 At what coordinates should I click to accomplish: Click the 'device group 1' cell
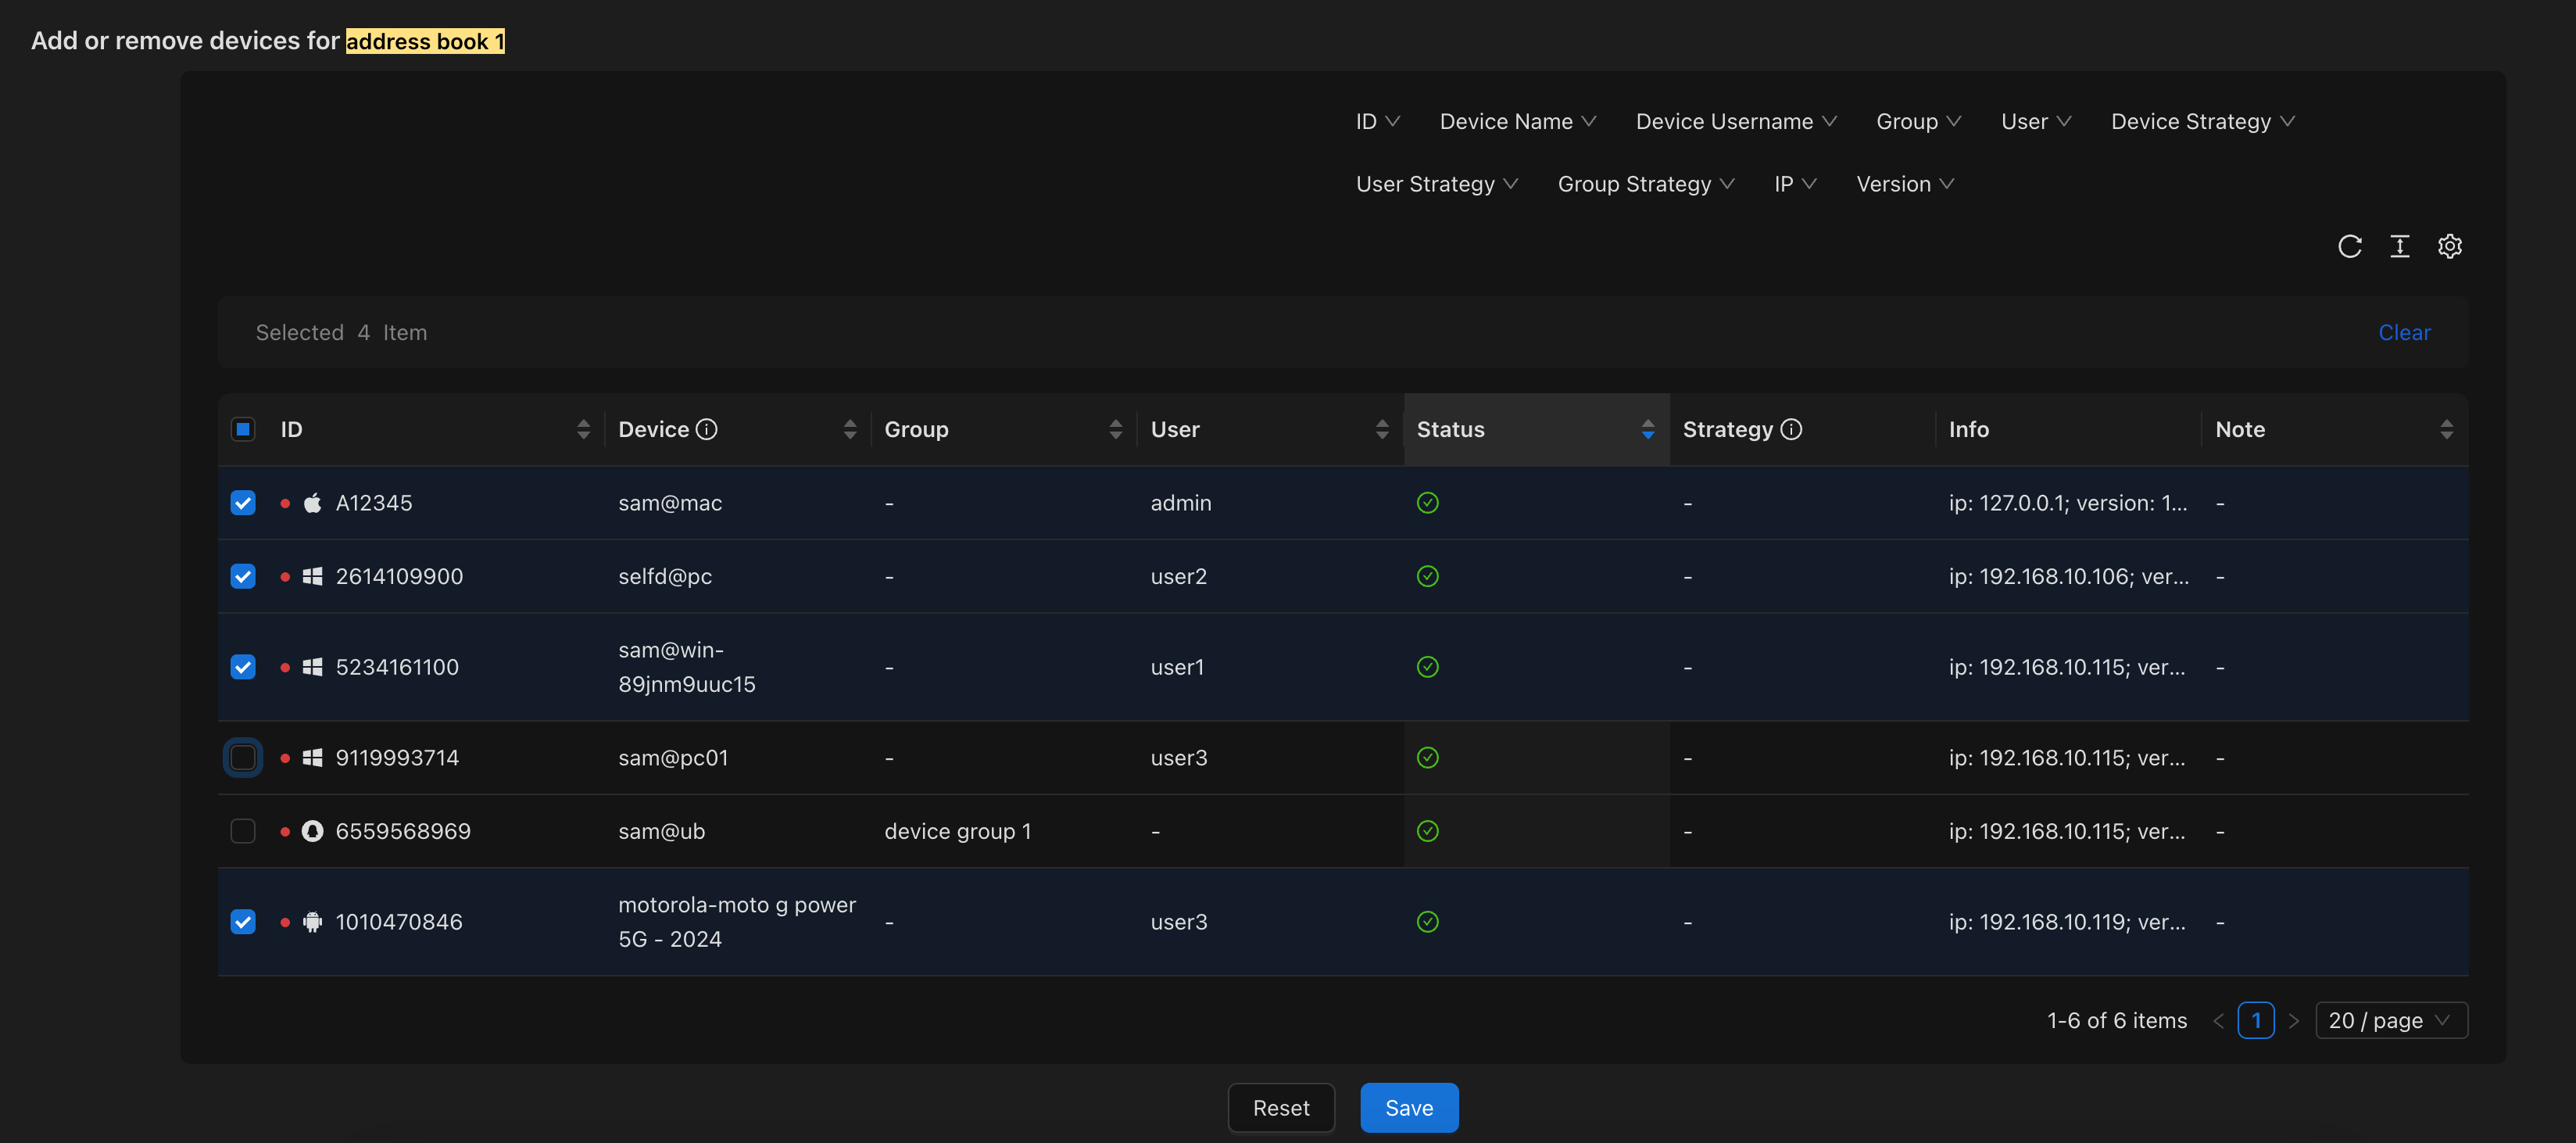958,831
